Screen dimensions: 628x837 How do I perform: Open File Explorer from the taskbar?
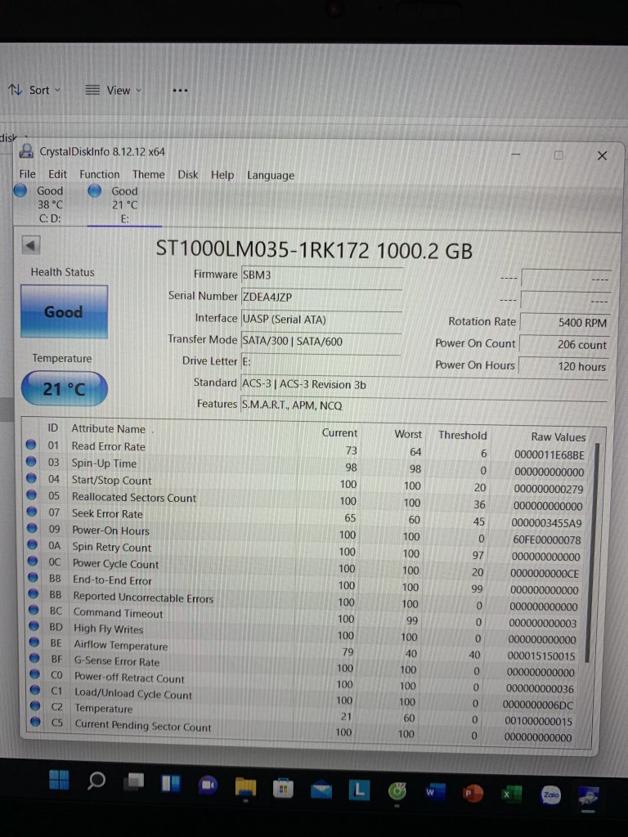245,786
